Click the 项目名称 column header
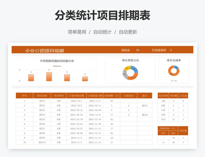 click(x=42, y=96)
